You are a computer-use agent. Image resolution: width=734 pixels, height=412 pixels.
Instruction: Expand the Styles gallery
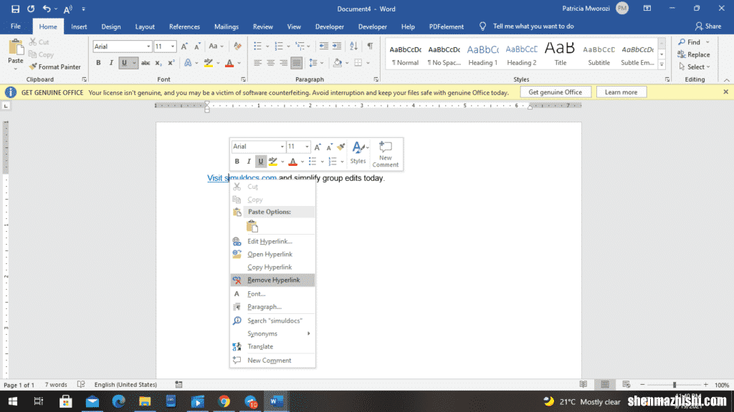click(x=662, y=65)
